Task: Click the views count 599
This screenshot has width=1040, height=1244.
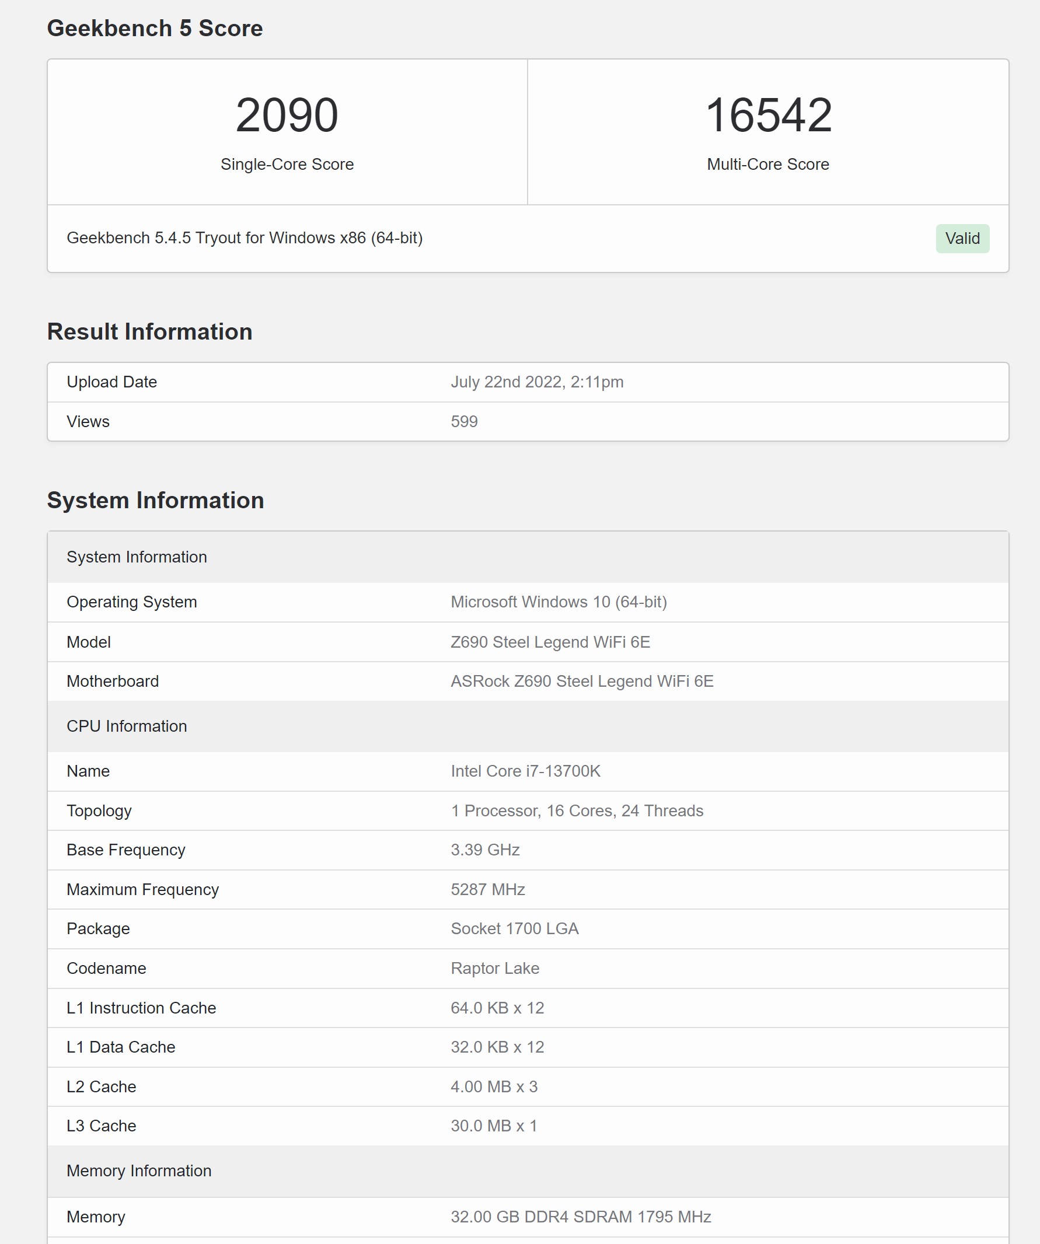Action: click(x=464, y=422)
